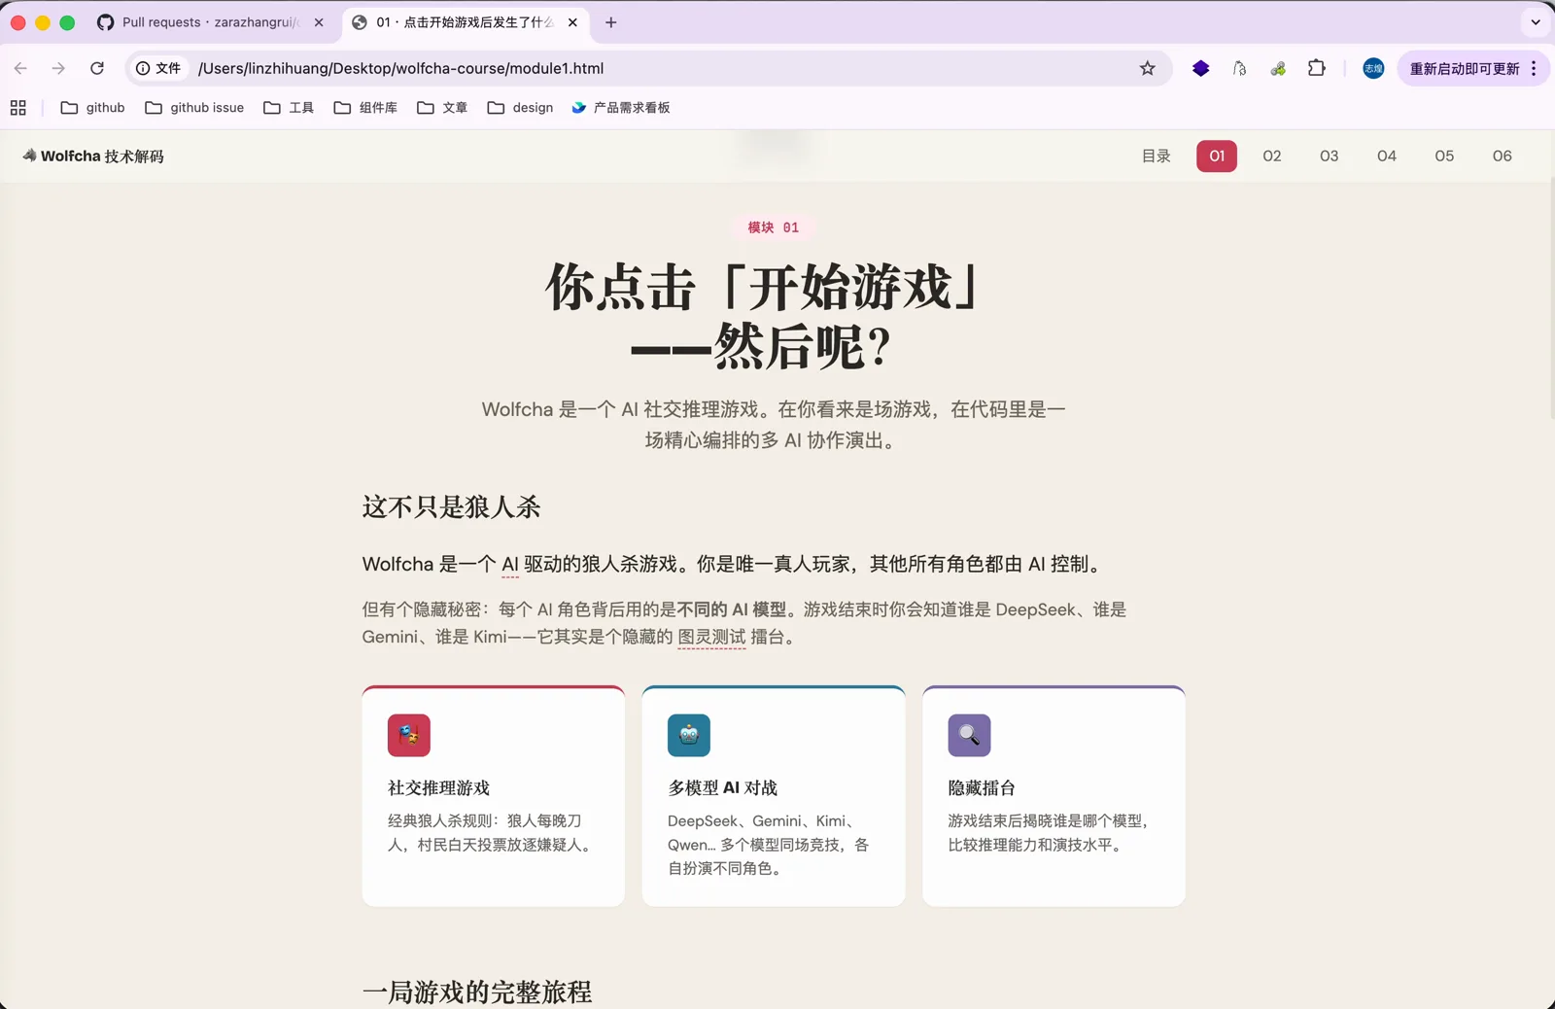Image resolution: width=1555 pixels, height=1009 pixels.
Task: Click the rabbit-shaped extension icon
Action: pyautogui.click(x=1240, y=68)
